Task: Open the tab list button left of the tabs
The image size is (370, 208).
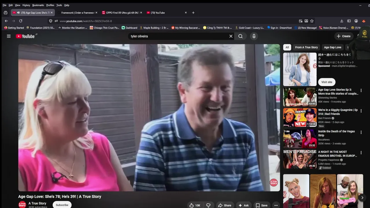Action: 5,13
